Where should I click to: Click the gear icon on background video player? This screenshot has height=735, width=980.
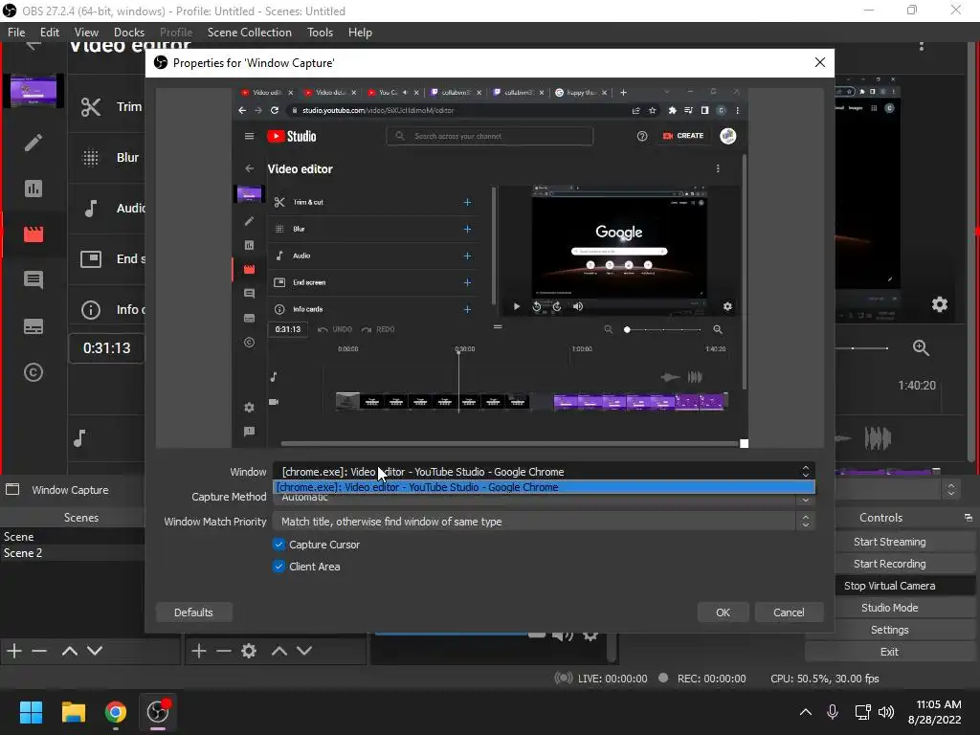[x=940, y=304]
